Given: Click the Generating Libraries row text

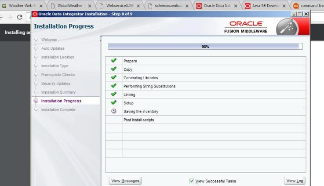Looking at the screenshot, I should pyautogui.click(x=141, y=78).
